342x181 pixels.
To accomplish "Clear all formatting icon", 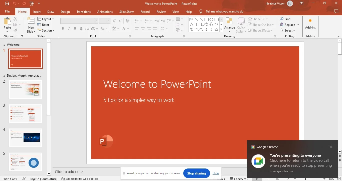I will (x=127, y=21).
